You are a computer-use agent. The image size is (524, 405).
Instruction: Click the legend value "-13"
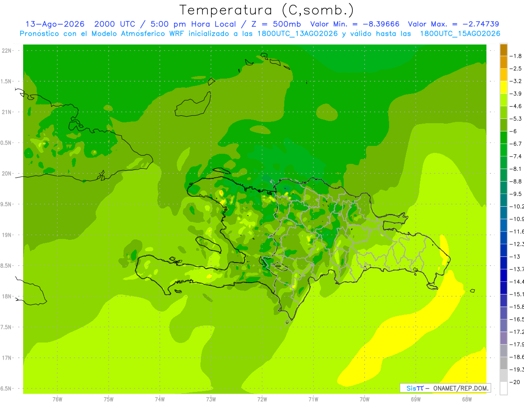pos(514,256)
